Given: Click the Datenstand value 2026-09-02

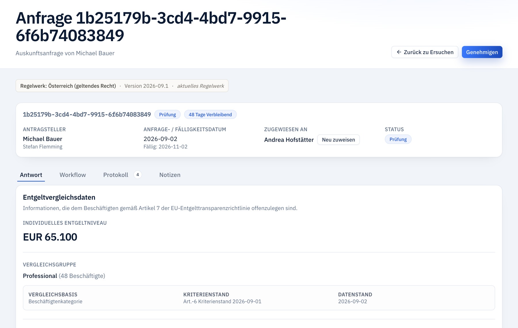Looking at the screenshot, I should click(x=353, y=302).
